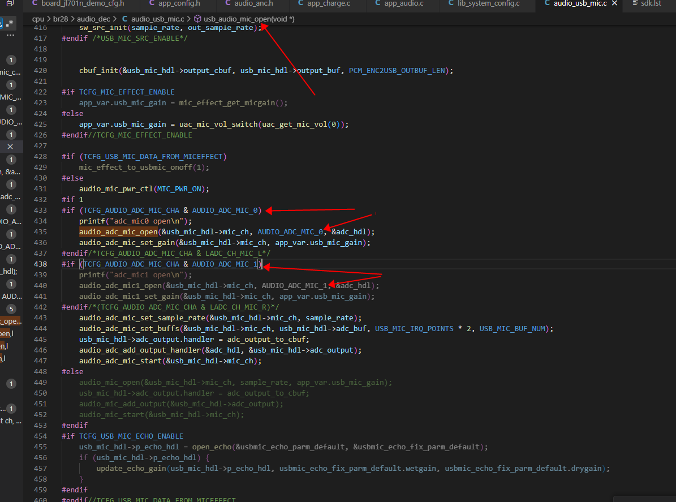Click MIC_PWR_ON in the audio_mic_pwr_ctl call
Screen dimensions: 676x502
179,189
